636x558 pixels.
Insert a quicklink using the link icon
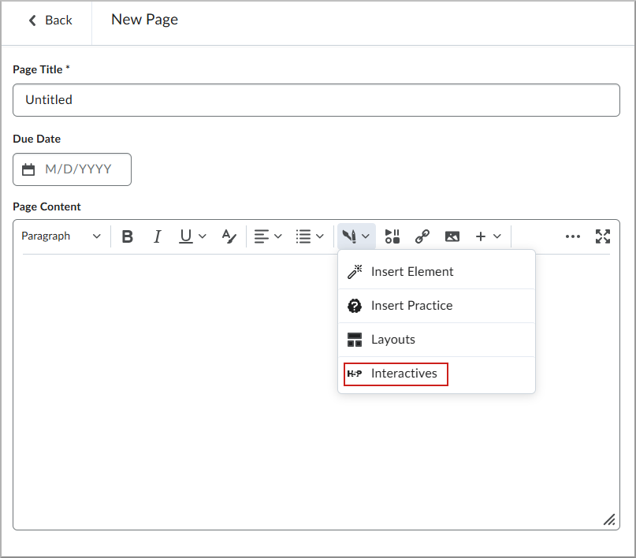[x=422, y=236]
